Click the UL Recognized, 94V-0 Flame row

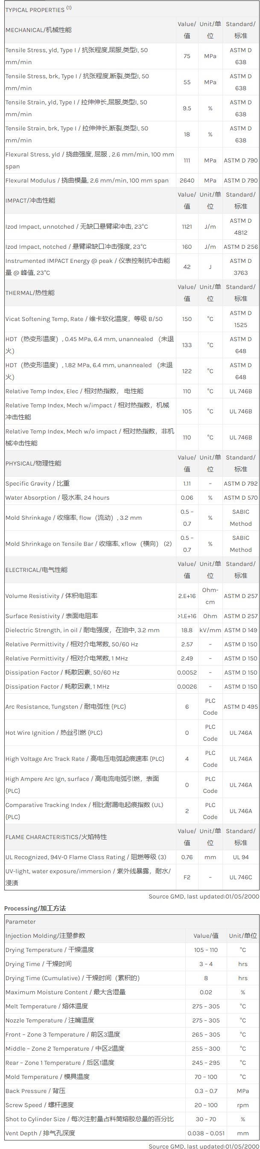(x=85, y=857)
